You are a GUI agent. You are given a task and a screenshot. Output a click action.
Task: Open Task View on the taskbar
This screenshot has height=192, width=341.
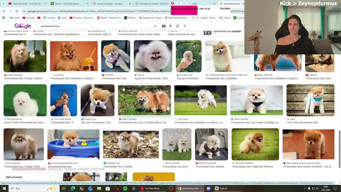point(64,188)
